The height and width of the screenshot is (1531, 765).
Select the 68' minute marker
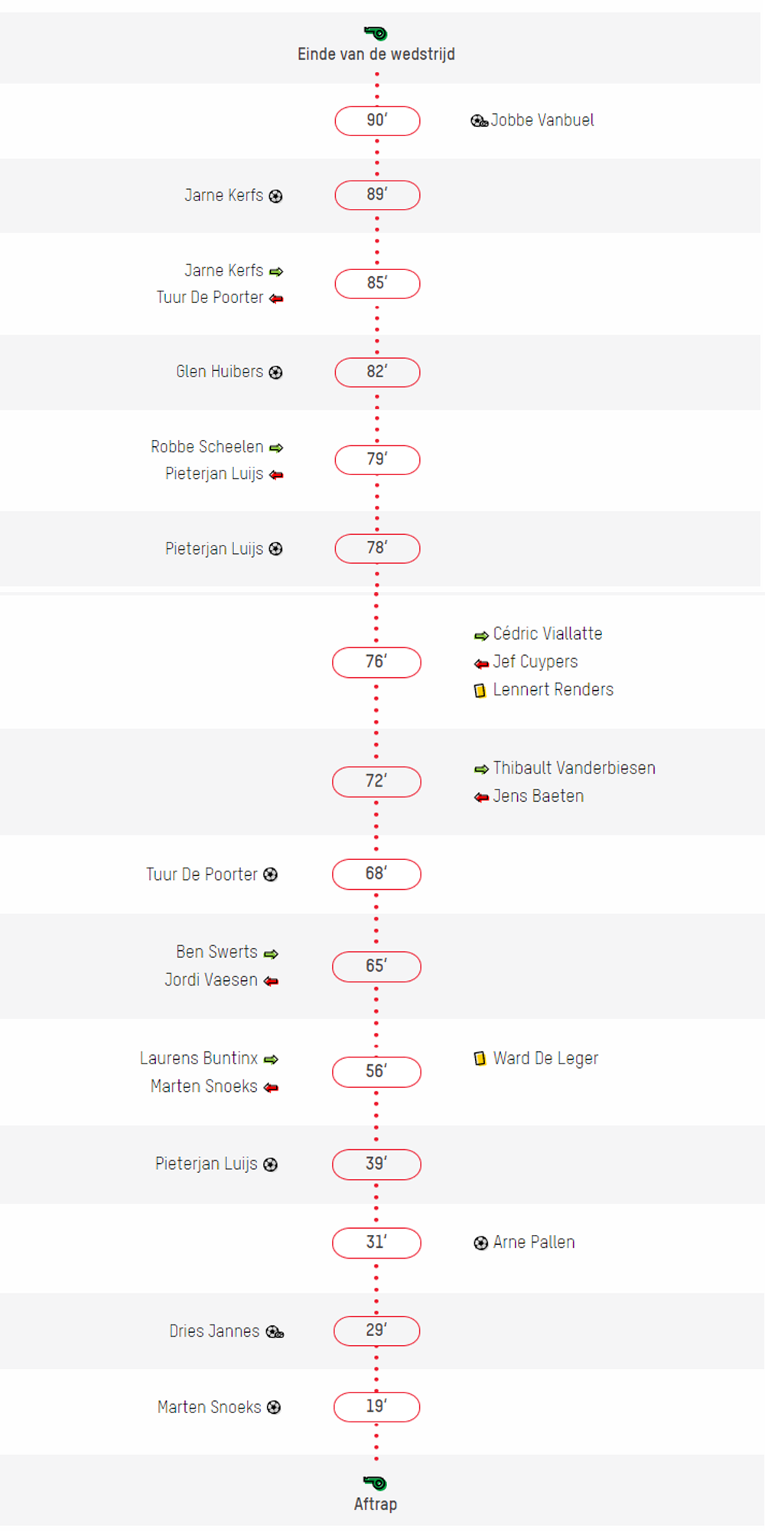pos(376,874)
